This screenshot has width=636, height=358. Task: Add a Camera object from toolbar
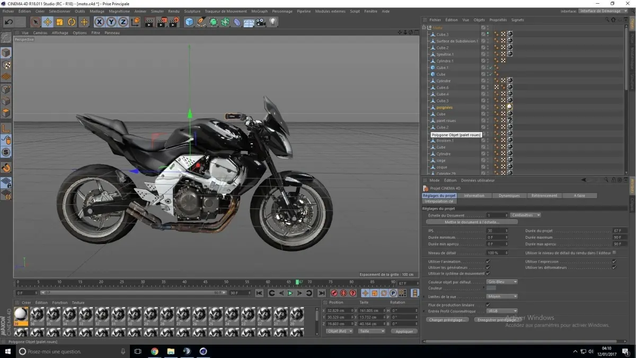tap(261, 22)
